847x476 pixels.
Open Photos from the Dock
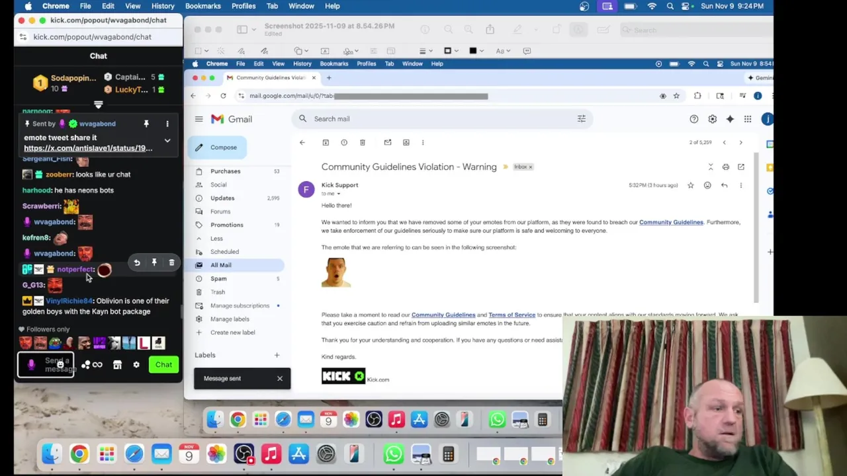[216, 454]
